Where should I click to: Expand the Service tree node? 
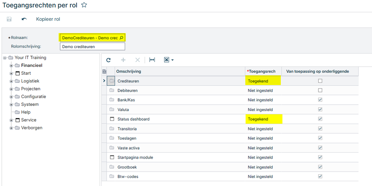point(11,120)
